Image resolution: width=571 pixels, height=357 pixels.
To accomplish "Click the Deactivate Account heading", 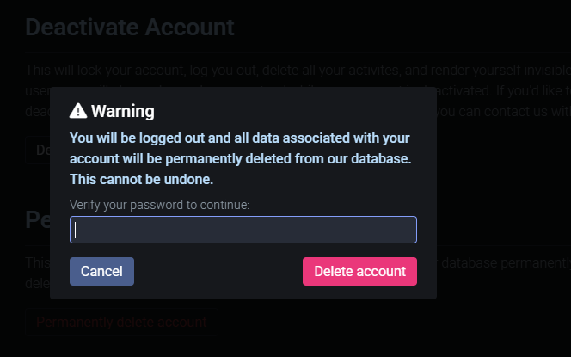I will point(129,27).
